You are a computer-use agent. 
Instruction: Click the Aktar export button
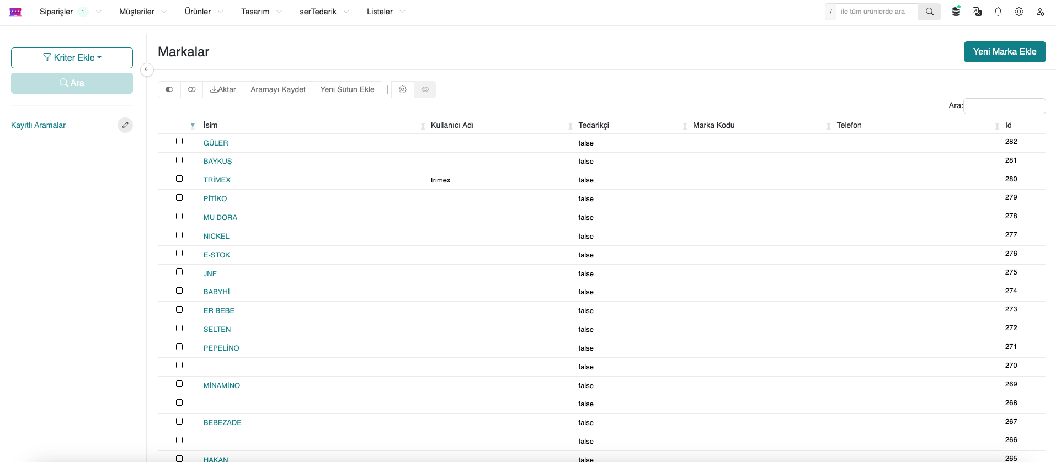(x=223, y=89)
